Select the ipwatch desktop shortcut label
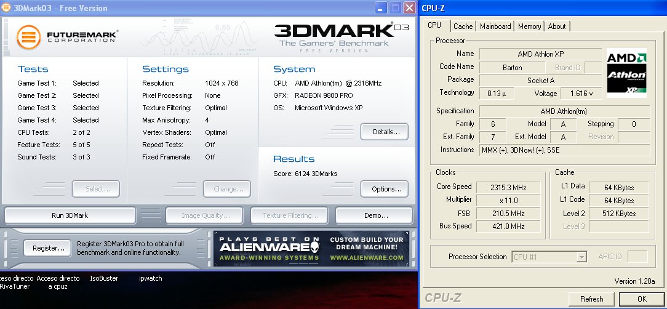 pyautogui.click(x=151, y=278)
